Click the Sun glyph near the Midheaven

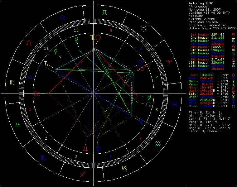(x=99, y=37)
